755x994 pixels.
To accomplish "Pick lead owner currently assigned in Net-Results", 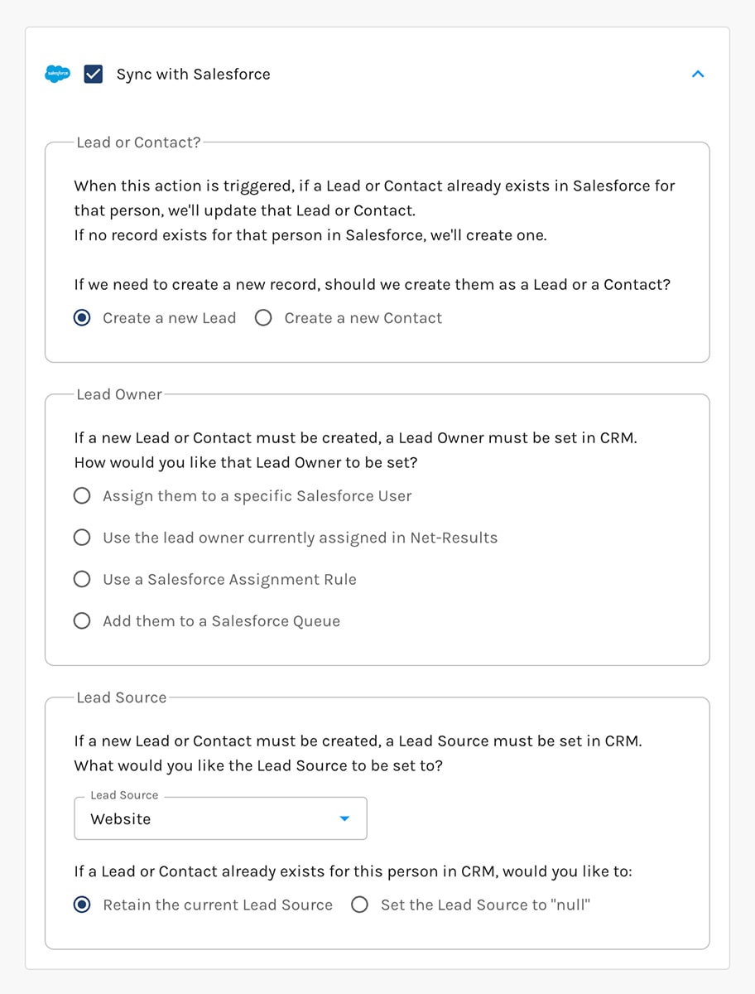I will click(82, 538).
